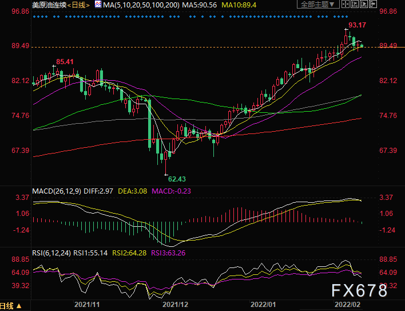Click the 2022/02 date axis label
The height and width of the screenshot is (311, 405).
[x=347, y=305]
